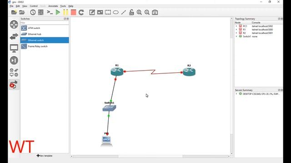Click the zoom in magnifier

point(139,12)
